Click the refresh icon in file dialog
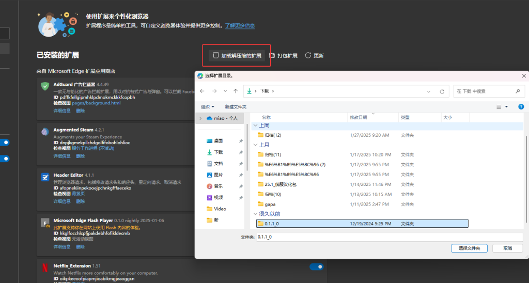 (442, 91)
